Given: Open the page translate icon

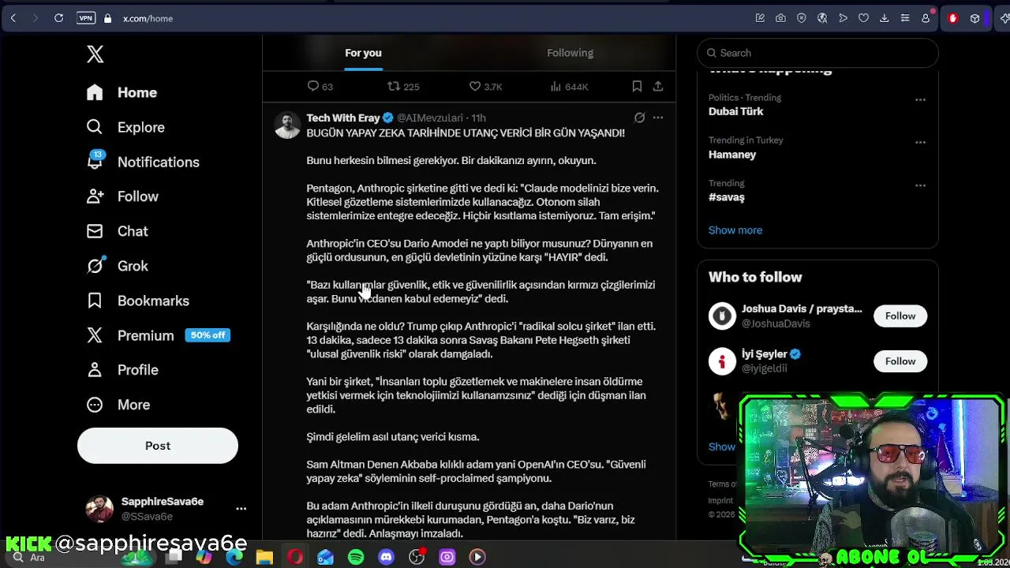Looking at the screenshot, I should tap(822, 18).
